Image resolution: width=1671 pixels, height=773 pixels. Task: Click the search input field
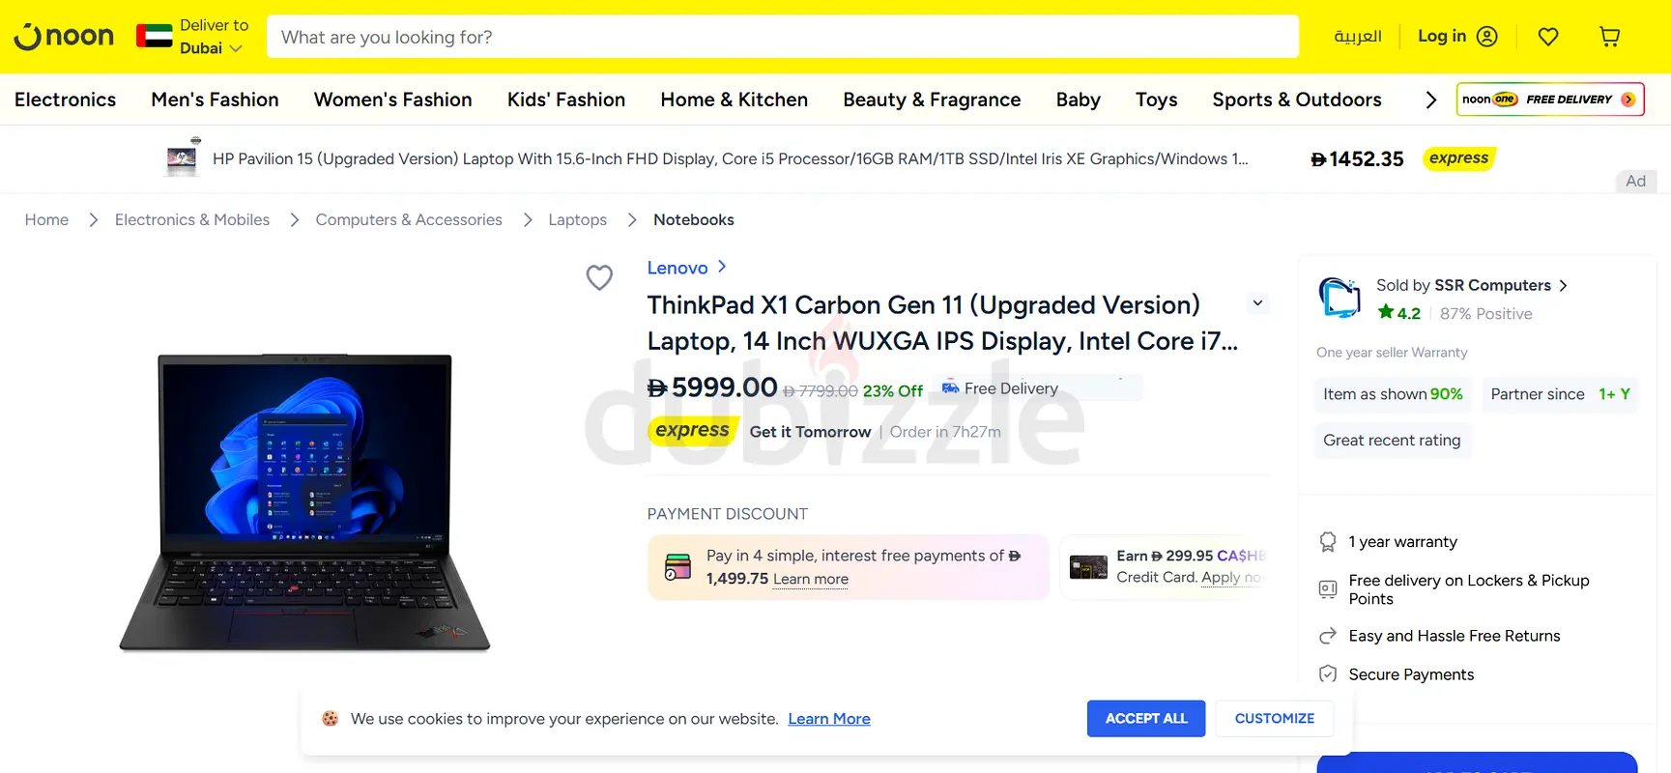click(782, 37)
